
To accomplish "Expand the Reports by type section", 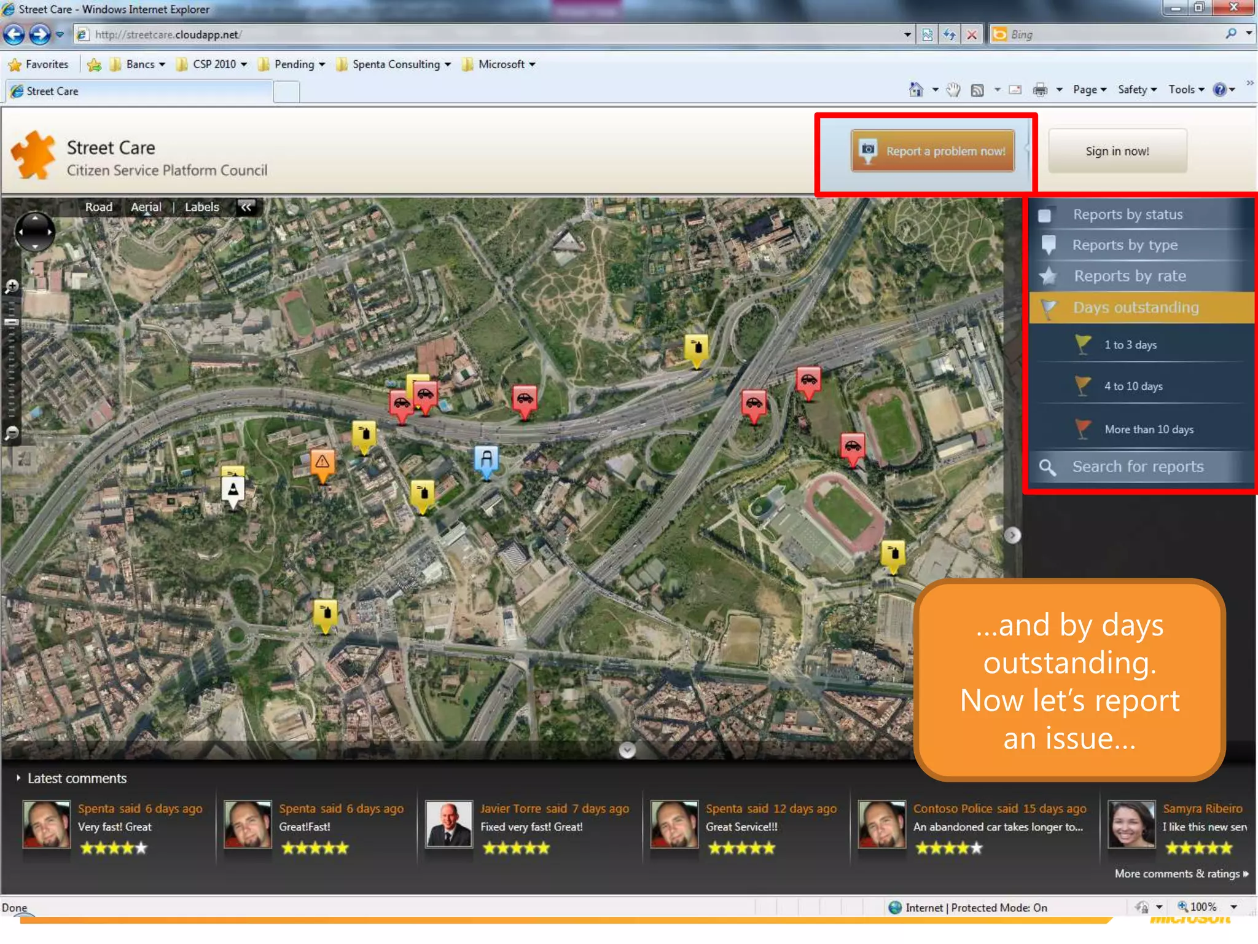I will (1124, 245).
